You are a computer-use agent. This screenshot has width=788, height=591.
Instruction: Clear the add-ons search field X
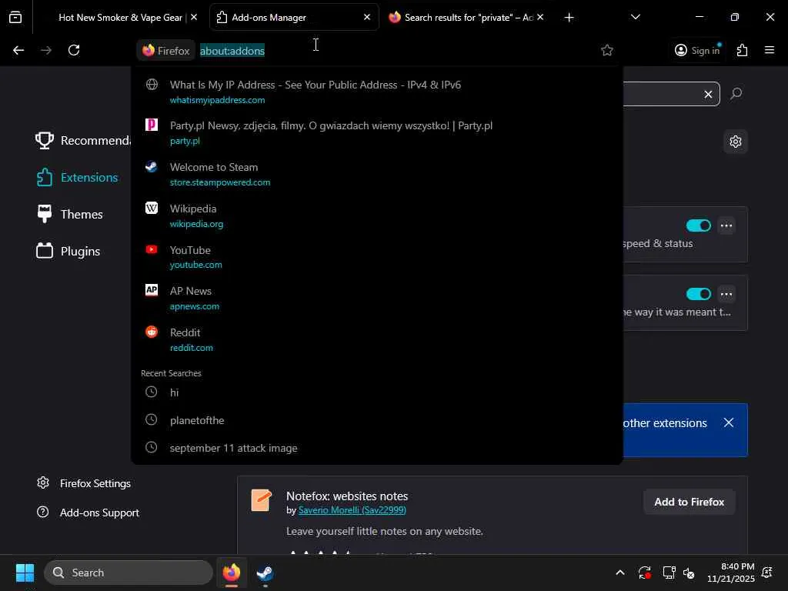(x=708, y=94)
